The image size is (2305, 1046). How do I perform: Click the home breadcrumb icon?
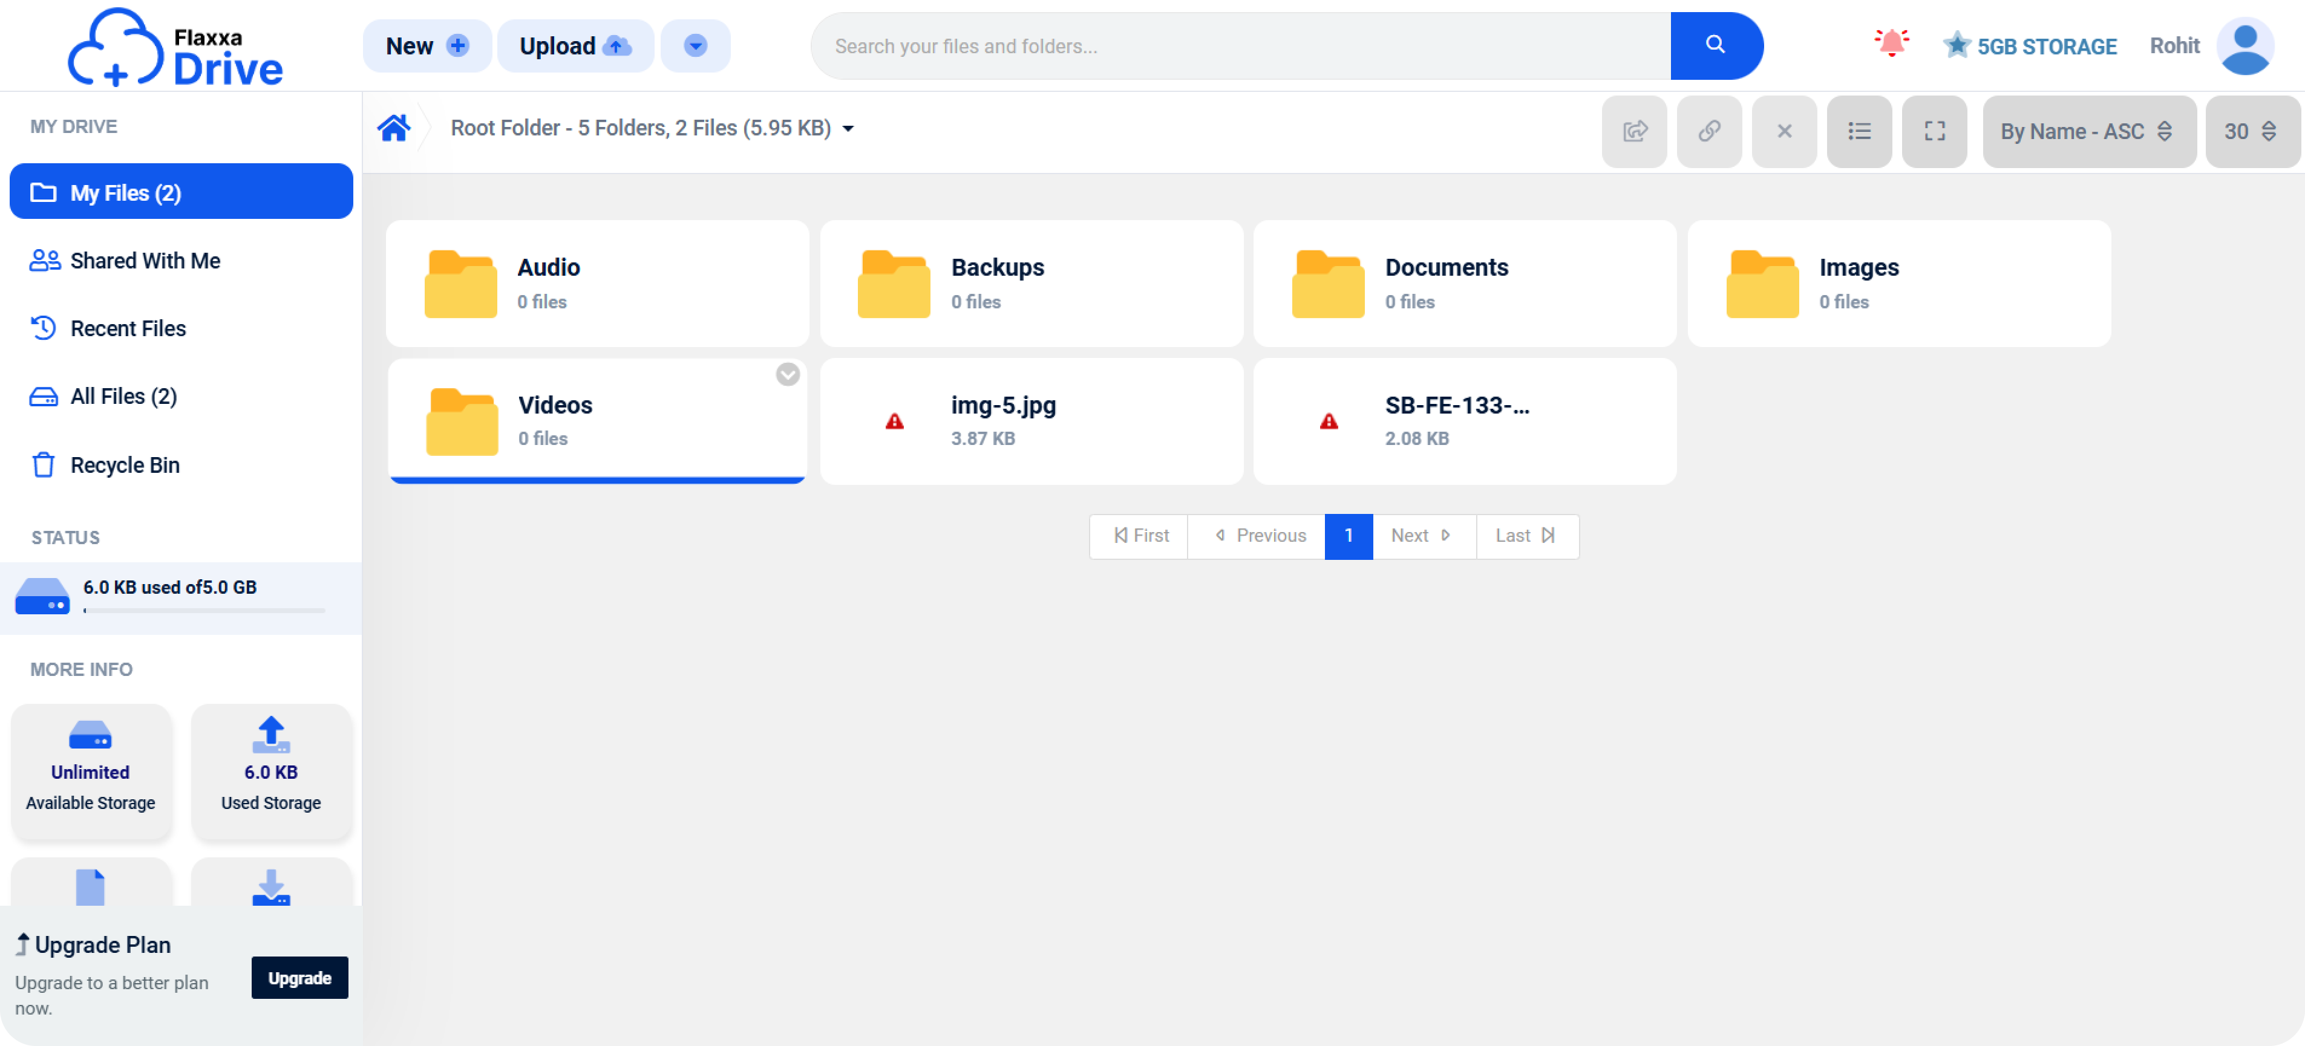pyautogui.click(x=394, y=129)
